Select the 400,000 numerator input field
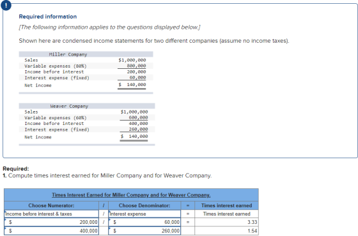358x236 pixels. pos(52,231)
